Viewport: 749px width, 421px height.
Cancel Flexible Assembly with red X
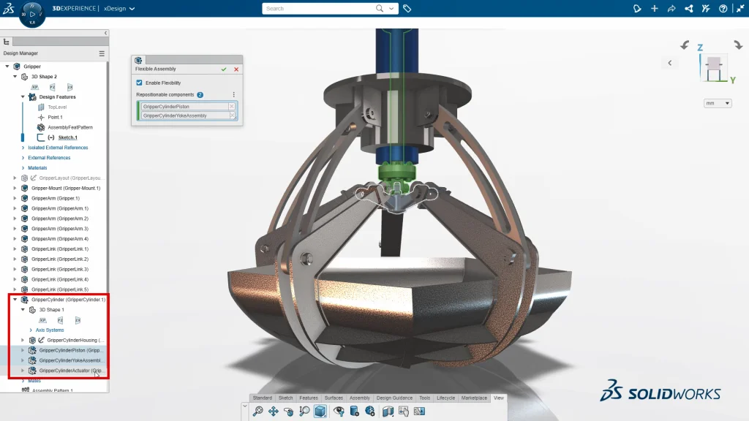(236, 69)
